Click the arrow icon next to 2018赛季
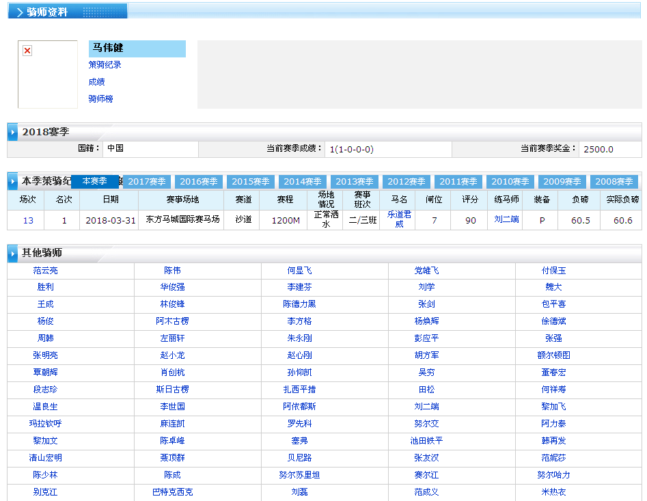647x501 pixels. [14, 132]
